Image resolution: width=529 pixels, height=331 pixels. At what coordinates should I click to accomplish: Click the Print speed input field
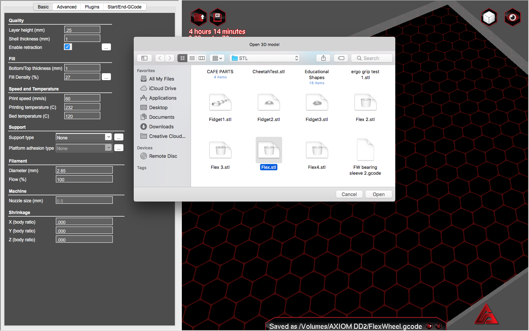click(x=82, y=98)
